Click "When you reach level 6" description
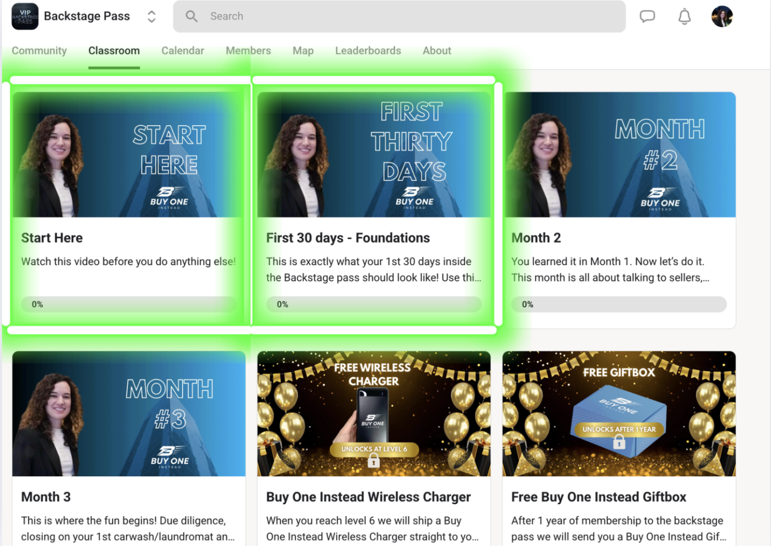The image size is (771, 546). 373,528
